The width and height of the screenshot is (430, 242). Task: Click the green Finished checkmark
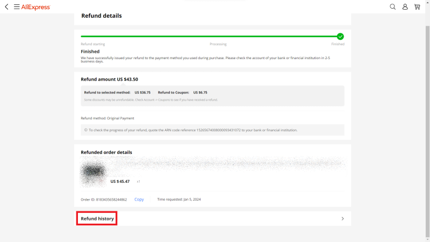click(340, 37)
